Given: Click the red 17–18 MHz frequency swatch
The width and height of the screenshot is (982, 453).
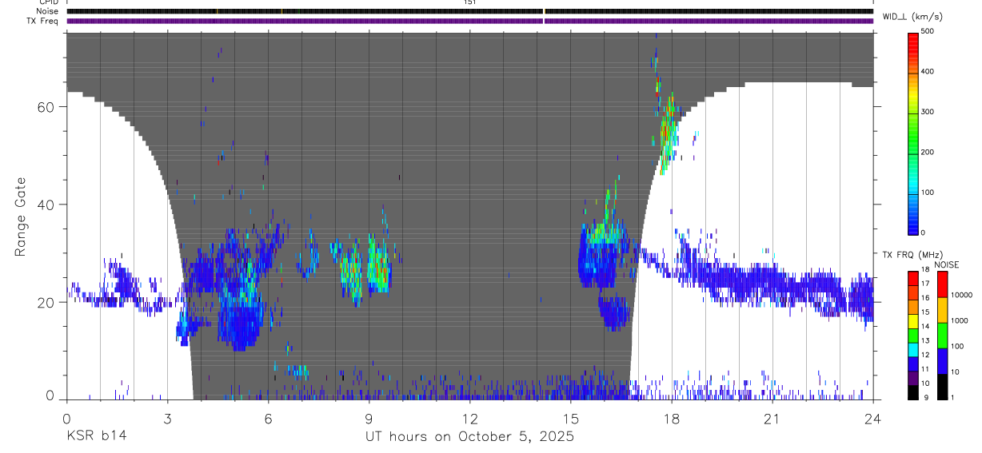Looking at the screenshot, I should [x=912, y=276].
